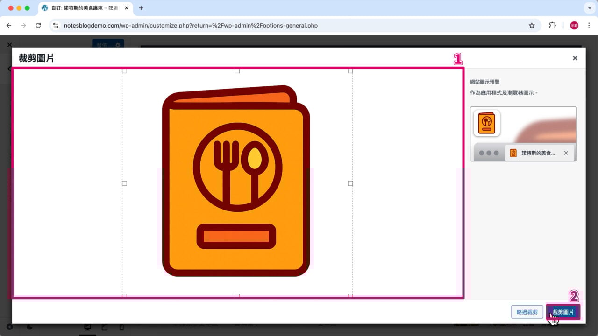Open the Chrome profile avatar
The image size is (598, 336).
pyautogui.click(x=574, y=26)
